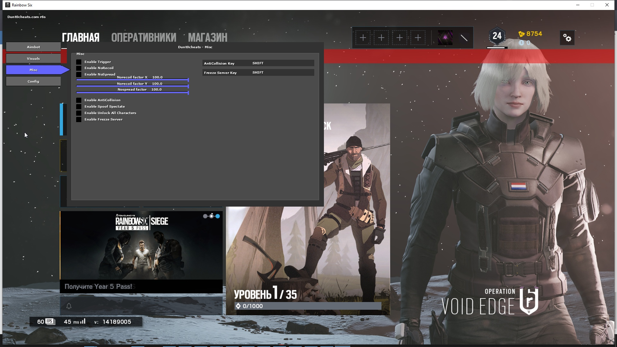Click the Operation Void Edge logo

click(x=490, y=301)
